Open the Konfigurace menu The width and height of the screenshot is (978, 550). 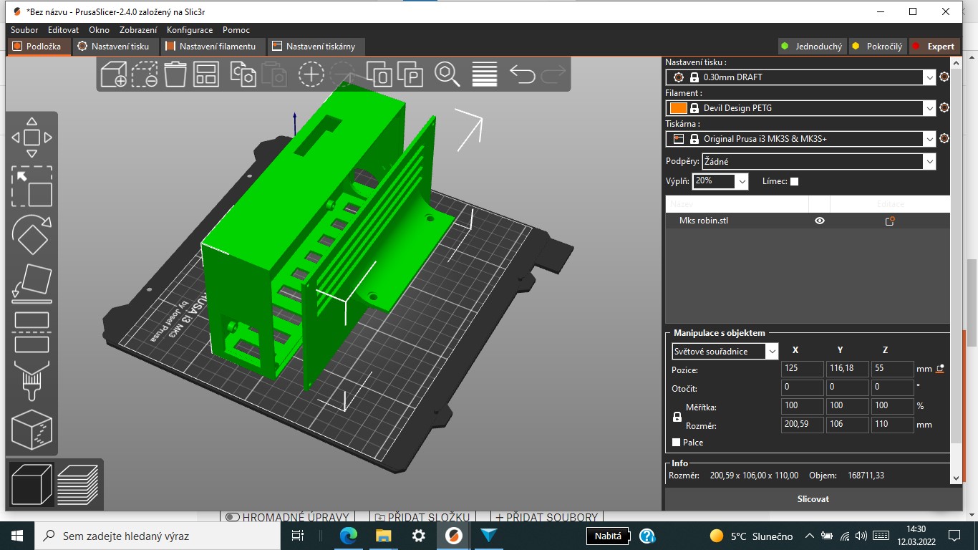(x=190, y=30)
